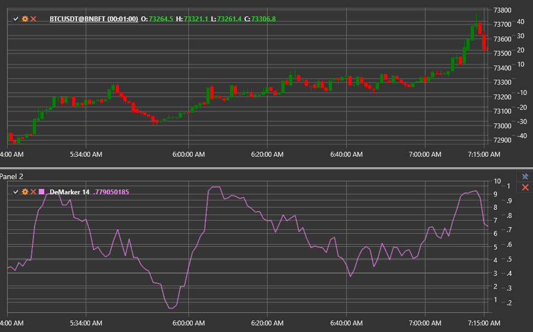
Task: Click the pink DeMarker color swatch
Action: pos(42,192)
